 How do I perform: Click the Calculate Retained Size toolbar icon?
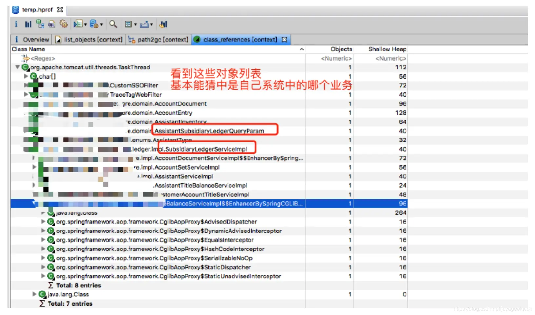163,24
